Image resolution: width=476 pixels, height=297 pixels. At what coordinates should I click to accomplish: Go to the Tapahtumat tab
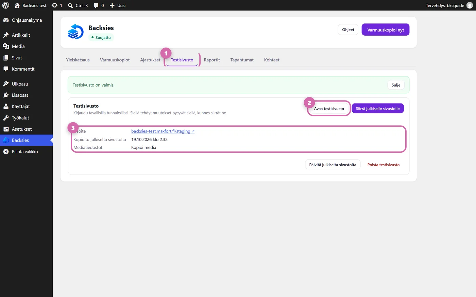tap(242, 60)
